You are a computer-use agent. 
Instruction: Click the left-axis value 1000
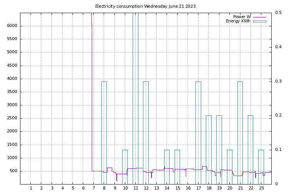pyautogui.click(x=12, y=157)
